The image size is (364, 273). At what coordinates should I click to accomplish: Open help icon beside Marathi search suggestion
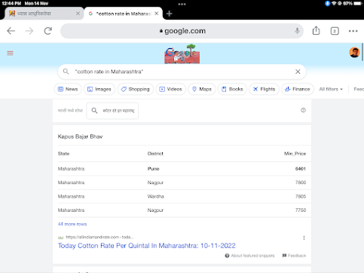pos(303,110)
